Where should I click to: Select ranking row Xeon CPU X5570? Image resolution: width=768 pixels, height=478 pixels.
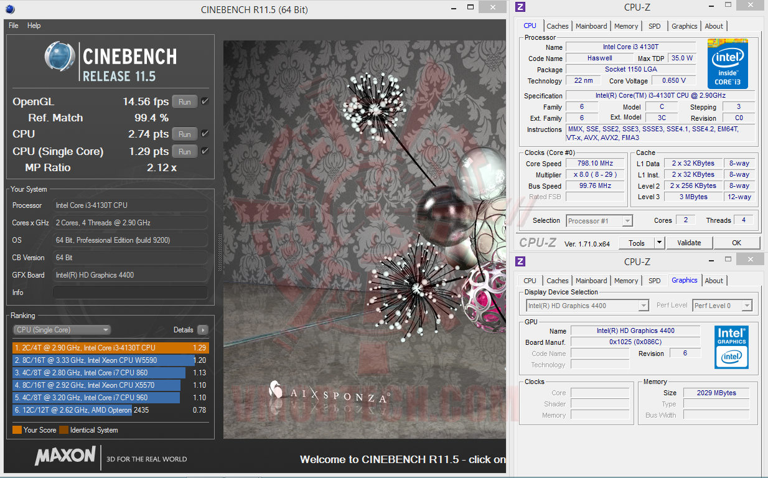pyautogui.click(x=110, y=385)
